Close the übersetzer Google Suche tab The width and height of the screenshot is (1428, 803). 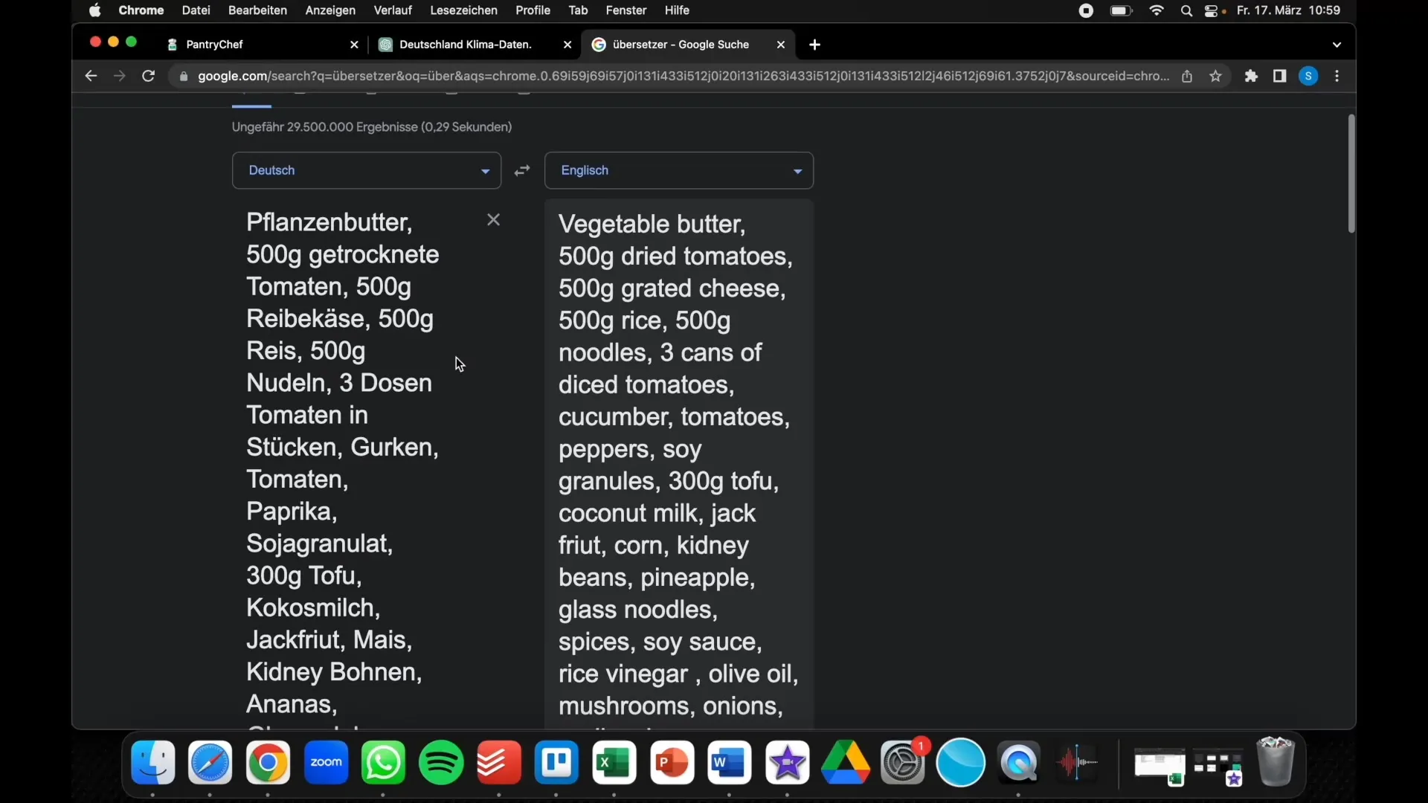781,45
